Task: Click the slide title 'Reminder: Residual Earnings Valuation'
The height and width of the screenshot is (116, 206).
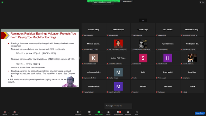Action: click(43, 35)
